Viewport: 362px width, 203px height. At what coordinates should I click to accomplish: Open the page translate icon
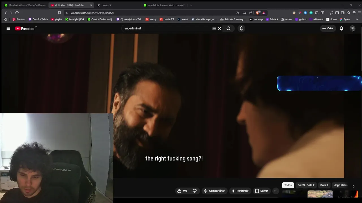tap(238, 13)
